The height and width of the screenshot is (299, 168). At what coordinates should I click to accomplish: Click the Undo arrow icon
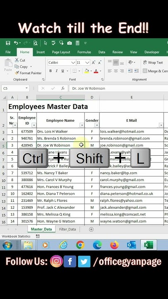point(16,43)
